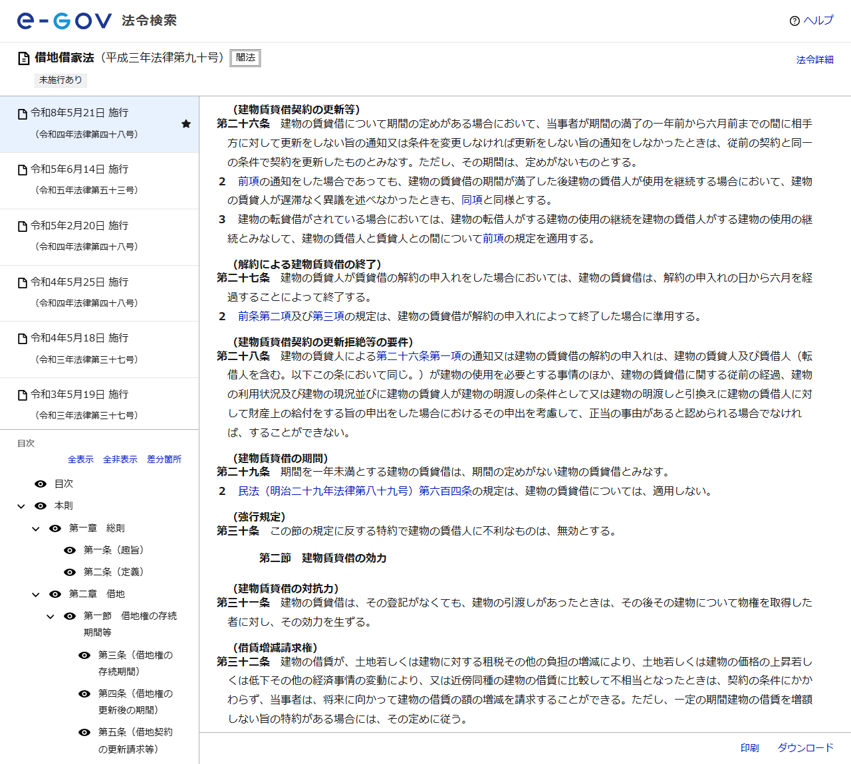Click the e-Gov logo
Screen dimensions: 851x764
(x=64, y=21)
